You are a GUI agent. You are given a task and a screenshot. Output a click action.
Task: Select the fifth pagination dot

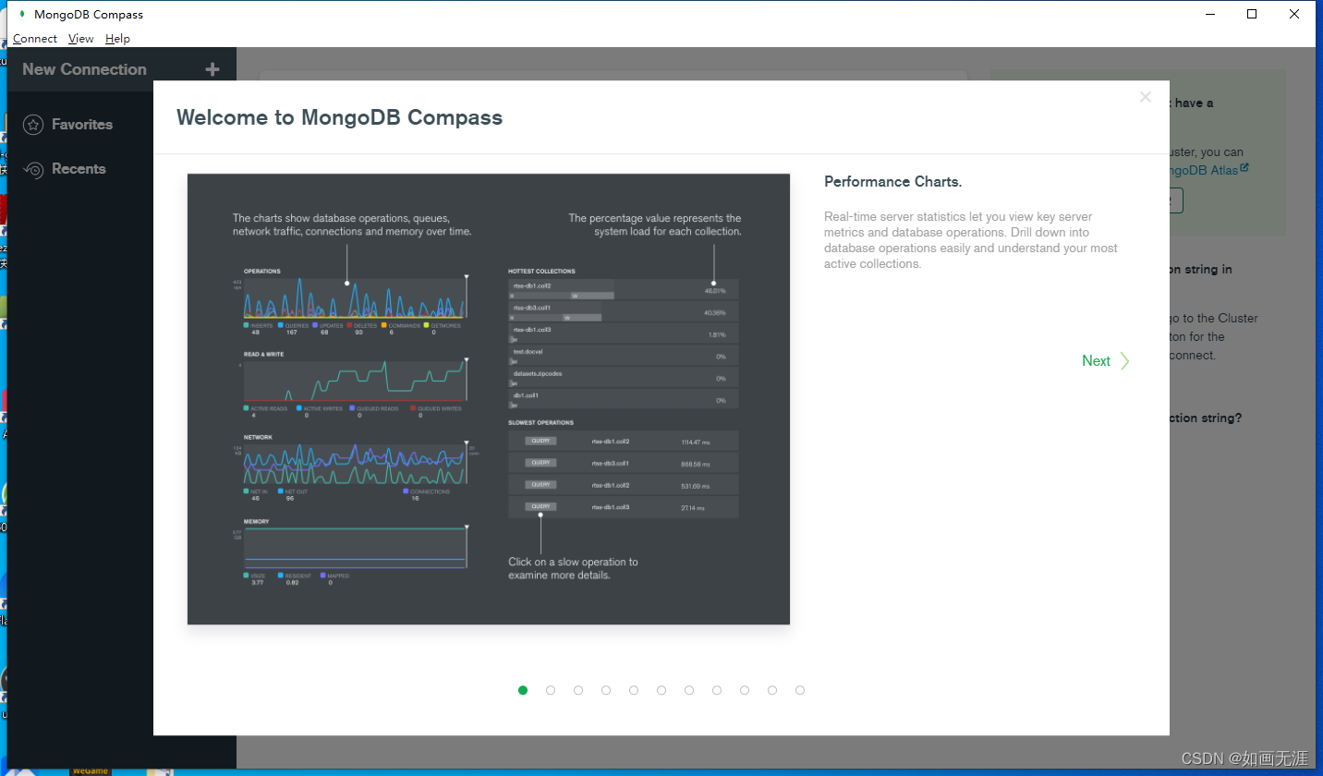click(634, 690)
